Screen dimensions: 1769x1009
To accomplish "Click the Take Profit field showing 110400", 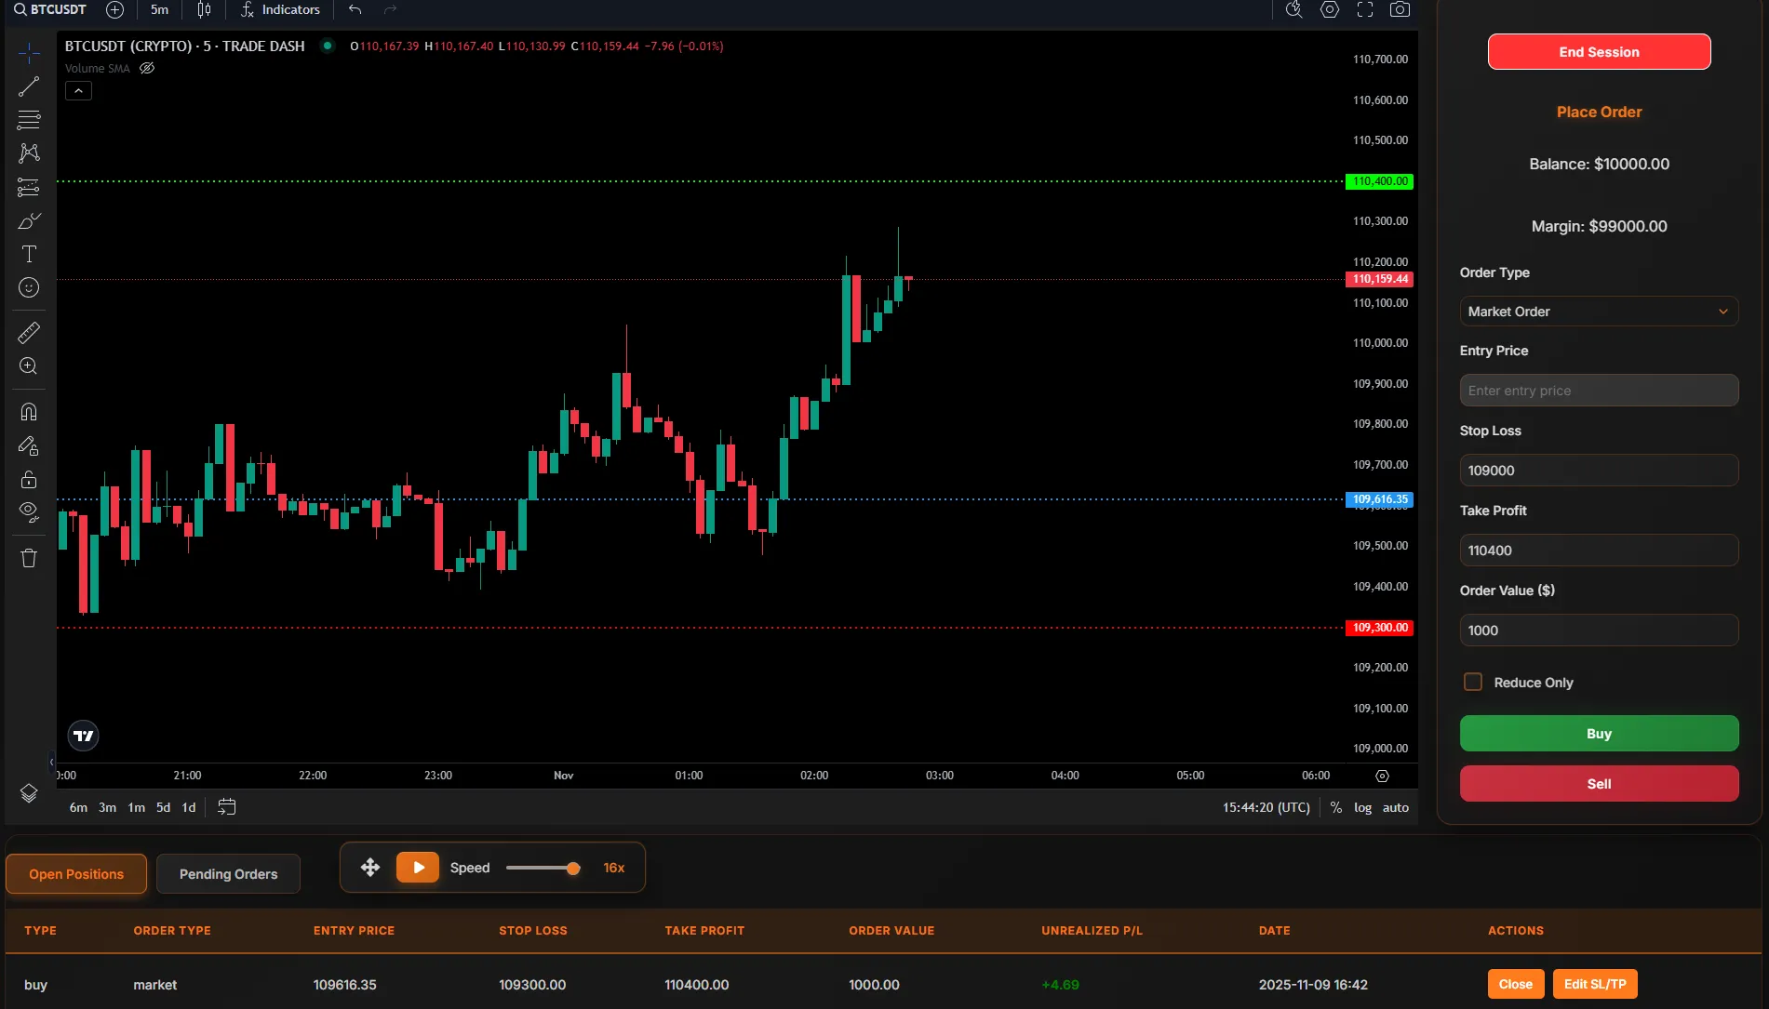I will click(x=1599, y=551).
